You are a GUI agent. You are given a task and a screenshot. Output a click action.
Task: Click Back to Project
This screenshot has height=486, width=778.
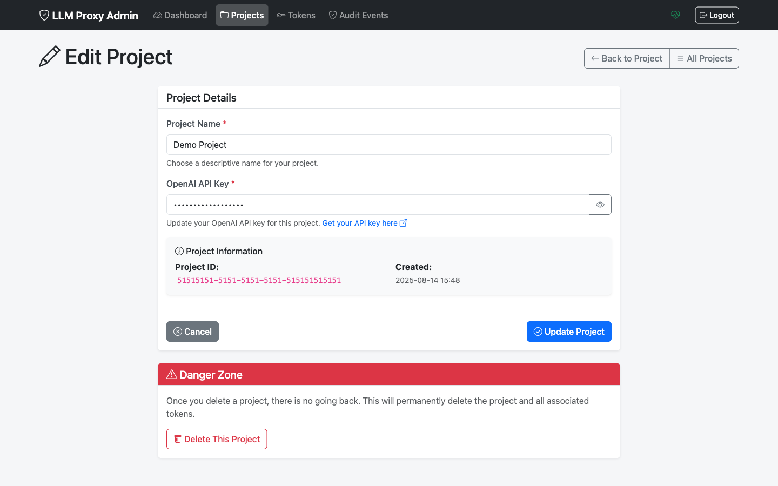(x=626, y=58)
